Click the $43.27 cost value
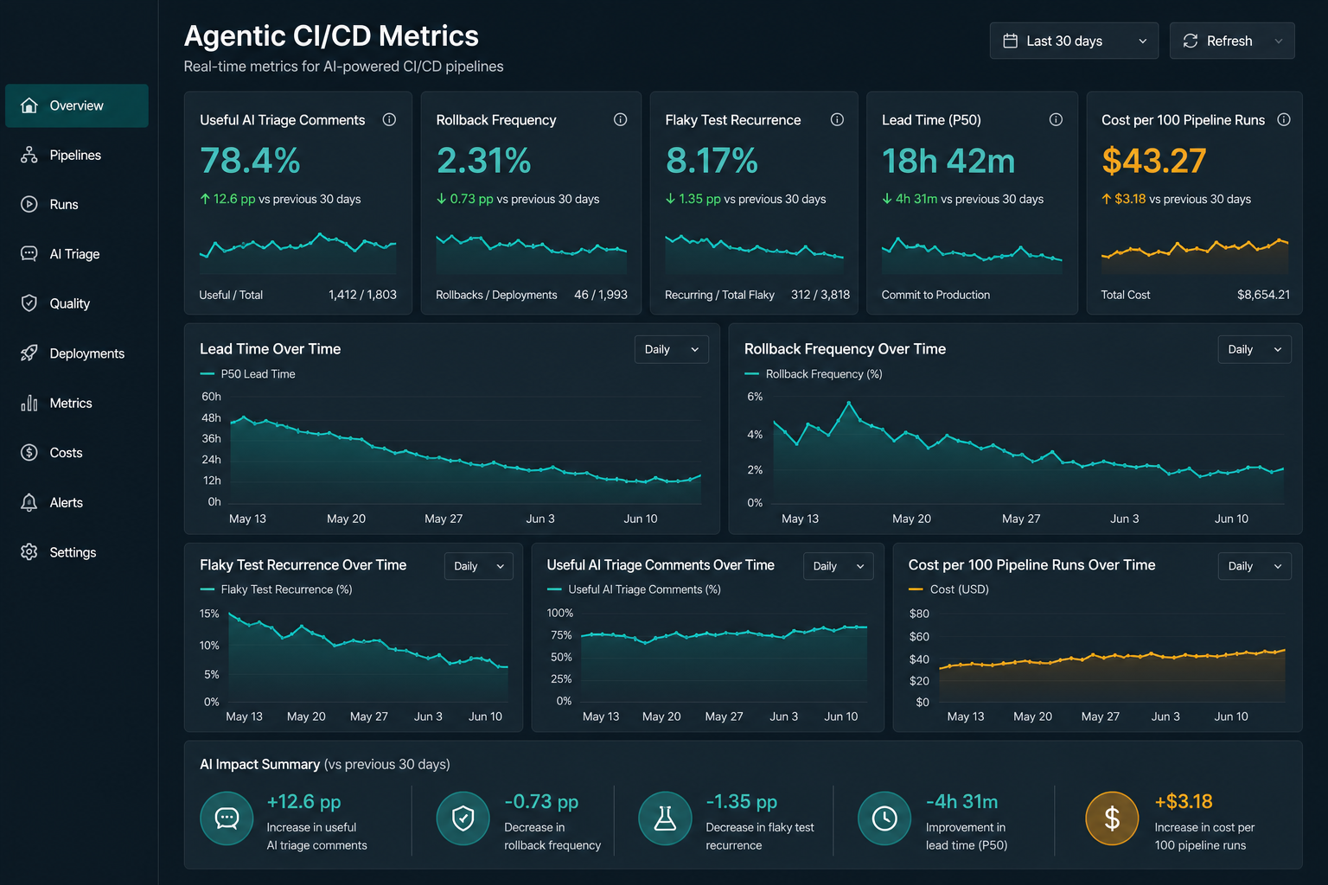This screenshot has width=1328, height=885. coord(1154,161)
